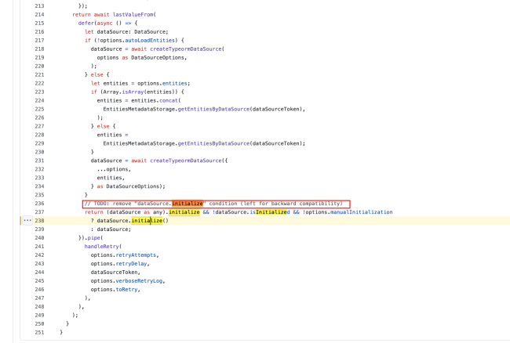
Task: Click the ...options spread on line 232
Action: coord(112,169)
